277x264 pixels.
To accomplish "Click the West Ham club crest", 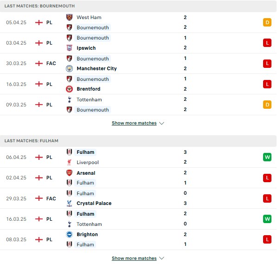I will 69,17.
